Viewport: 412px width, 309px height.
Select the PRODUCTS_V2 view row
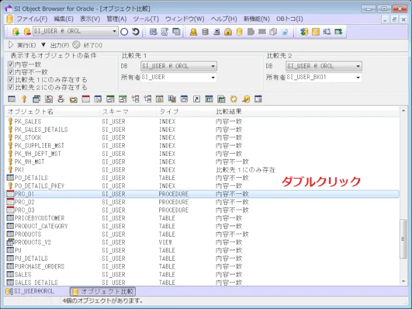click(202, 243)
